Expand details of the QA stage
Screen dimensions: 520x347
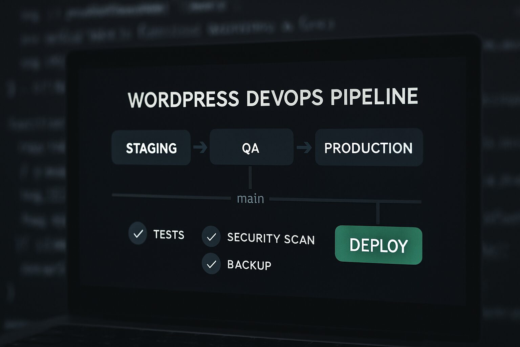pyautogui.click(x=251, y=147)
